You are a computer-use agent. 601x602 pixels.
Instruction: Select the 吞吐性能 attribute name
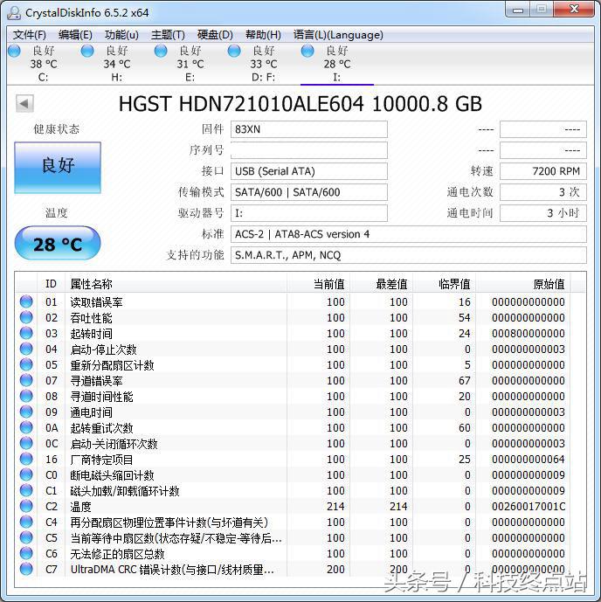click(91, 318)
